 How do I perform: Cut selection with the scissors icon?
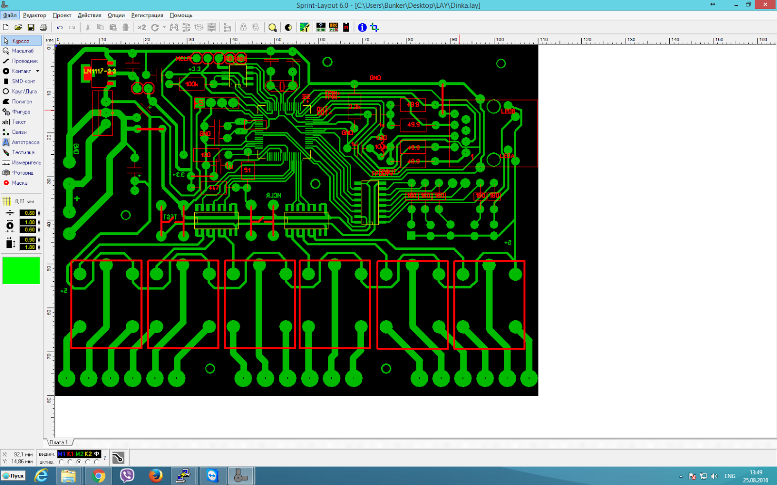tap(88, 28)
